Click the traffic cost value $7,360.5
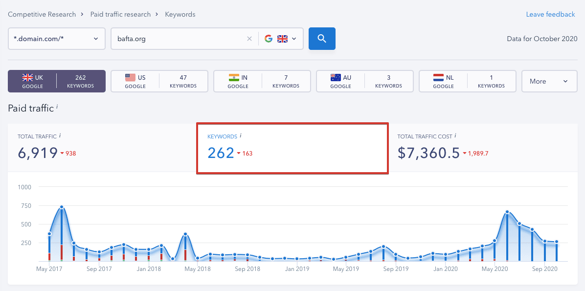 click(428, 153)
